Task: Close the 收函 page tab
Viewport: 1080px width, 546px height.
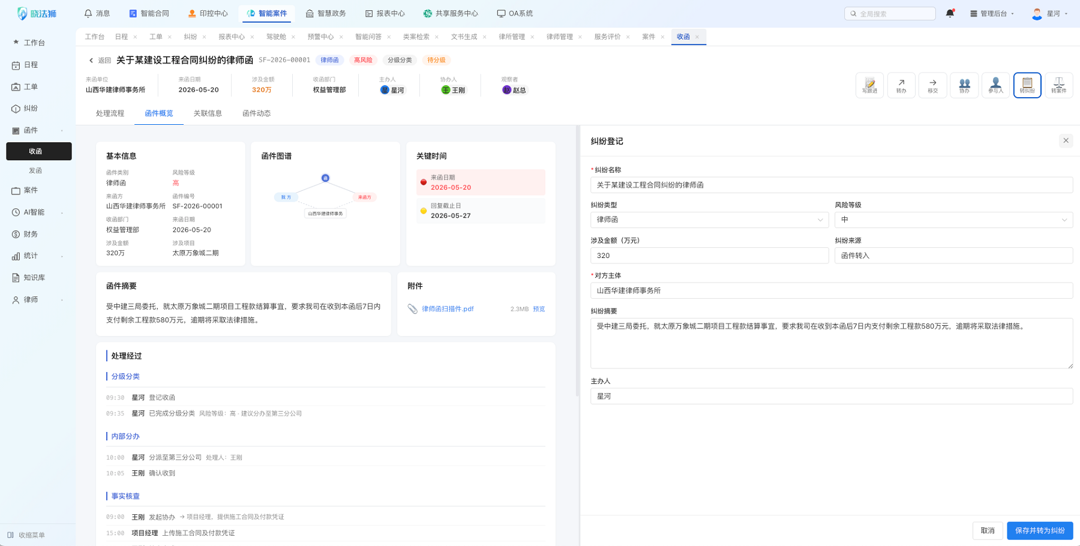Action: pos(697,37)
